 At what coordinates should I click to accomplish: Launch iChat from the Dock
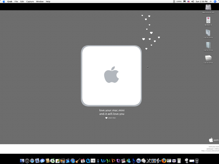pos(42,161)
